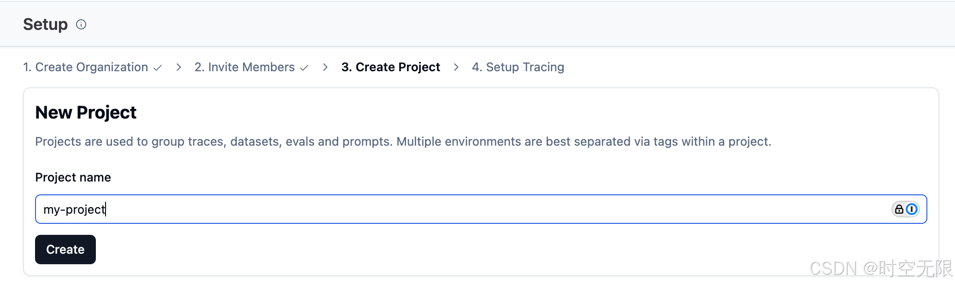Click the lock icon in the name field
Screen dimensions: 955x284
[x=899, y=210]
